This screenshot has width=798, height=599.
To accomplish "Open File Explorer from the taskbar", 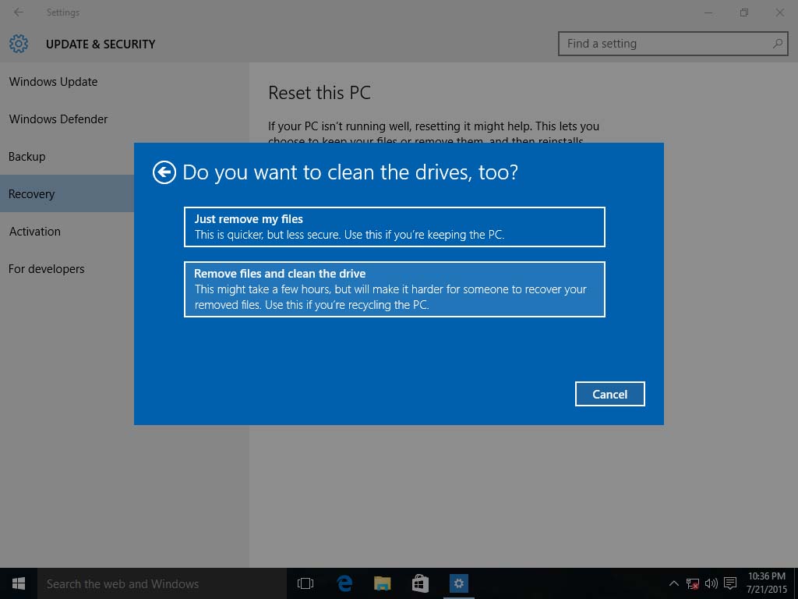I will [382, 583].
